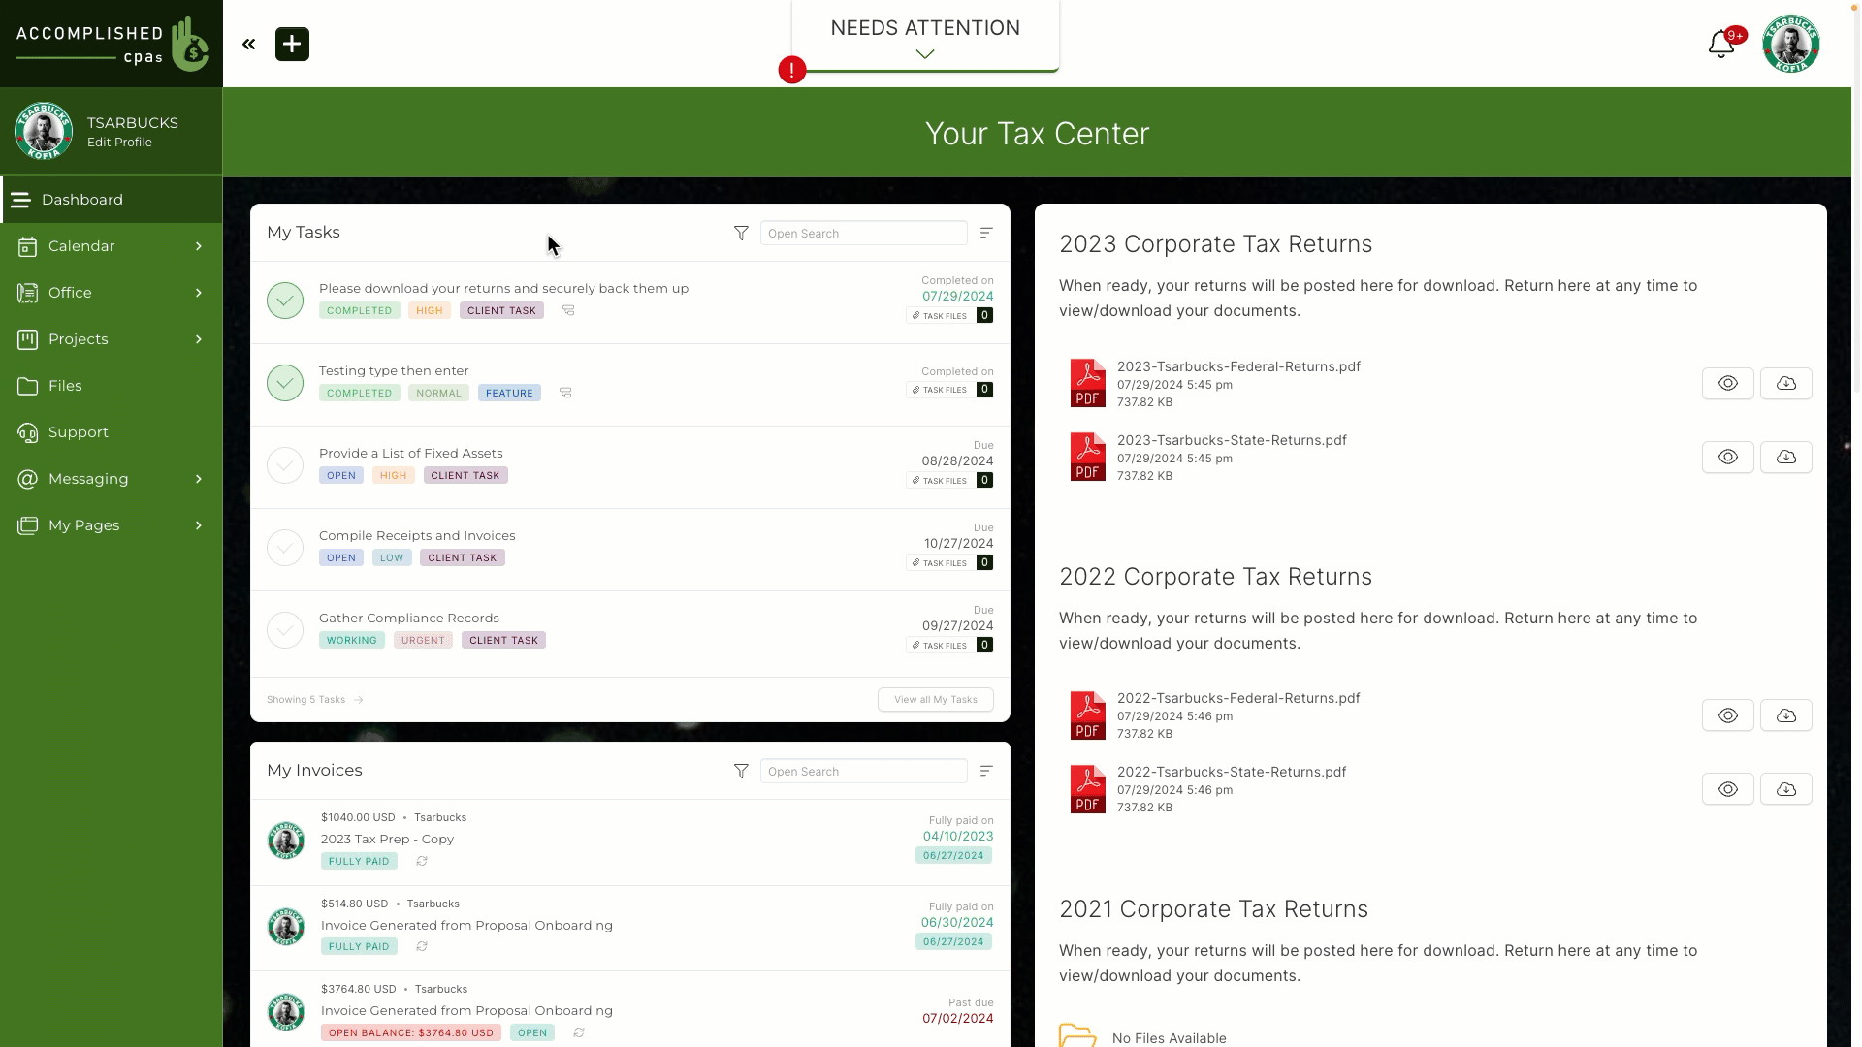Toggle the Gather Compliance Records task status

285,629
